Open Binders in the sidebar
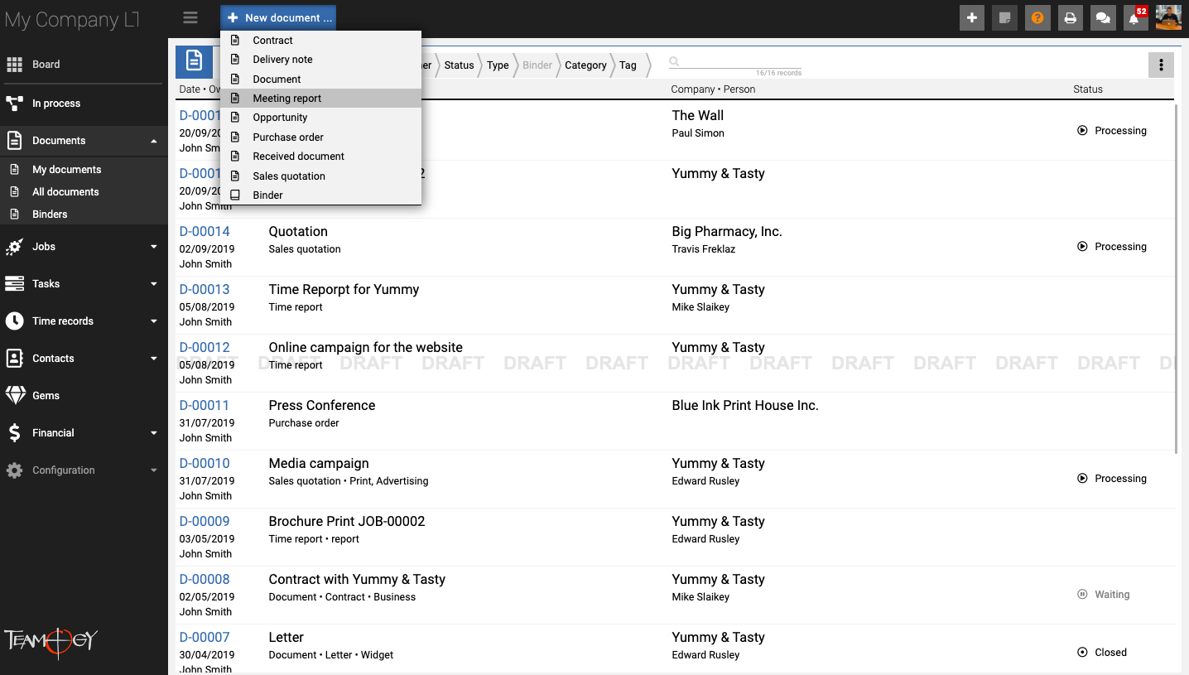This screenshot has height=675, width=1189. coord(50,215)
